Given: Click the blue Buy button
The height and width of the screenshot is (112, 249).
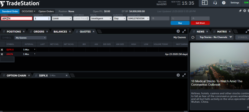Looking at the screenshot, I should click(180, 23).
